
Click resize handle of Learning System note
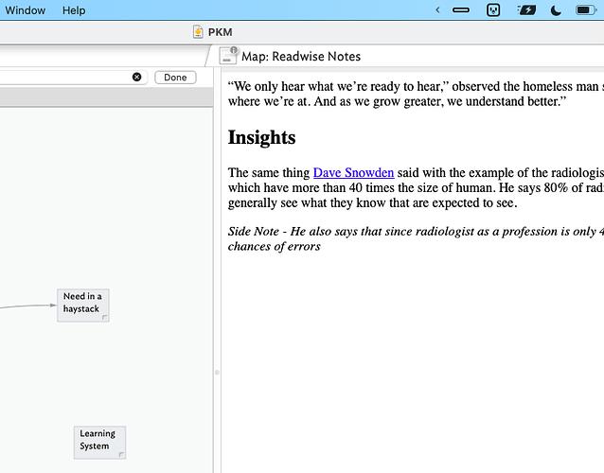121,454
